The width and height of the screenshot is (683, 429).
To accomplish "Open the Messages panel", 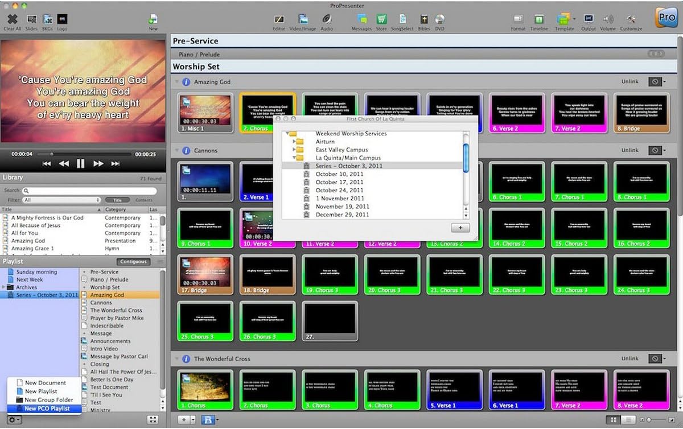I will click(x=361, y=19).
